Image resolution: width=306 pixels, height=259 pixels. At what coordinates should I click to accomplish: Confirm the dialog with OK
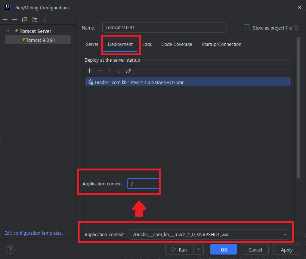point(224,249)
